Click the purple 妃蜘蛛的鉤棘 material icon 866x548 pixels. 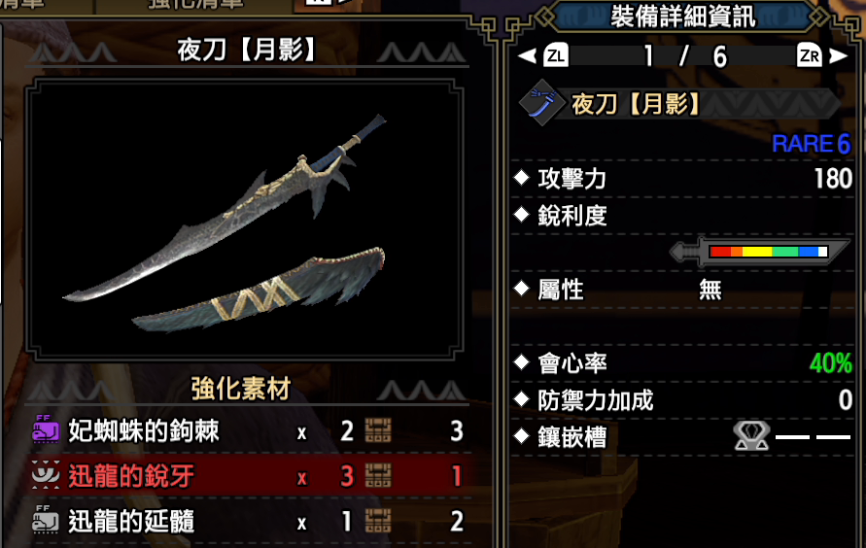point(46,429)
